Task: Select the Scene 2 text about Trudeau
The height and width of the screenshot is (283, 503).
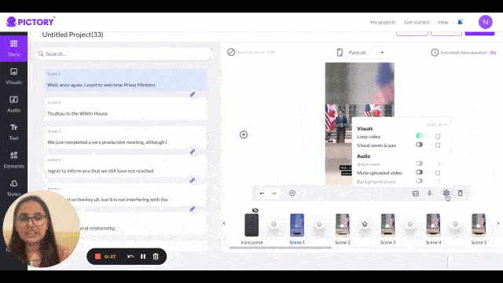Action: point(78,113)
